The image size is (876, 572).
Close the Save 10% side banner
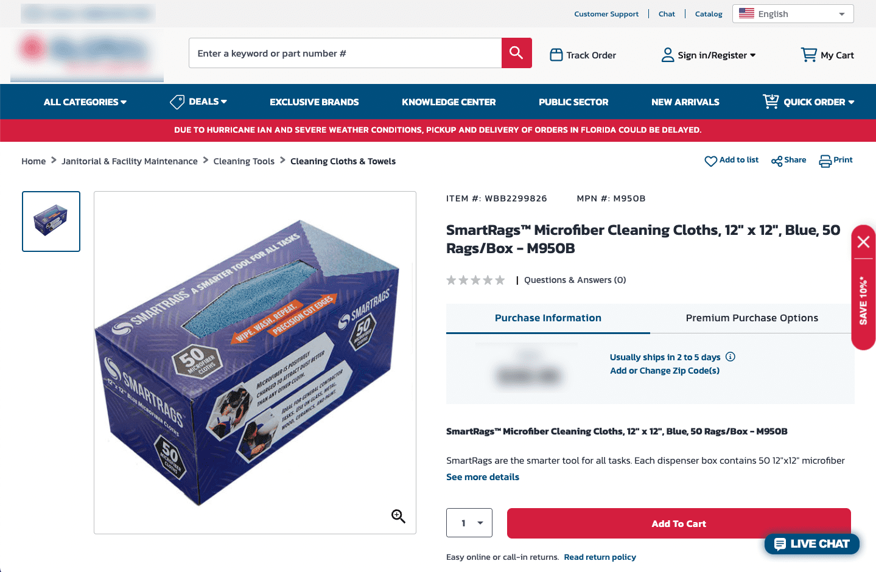point(863,242)
